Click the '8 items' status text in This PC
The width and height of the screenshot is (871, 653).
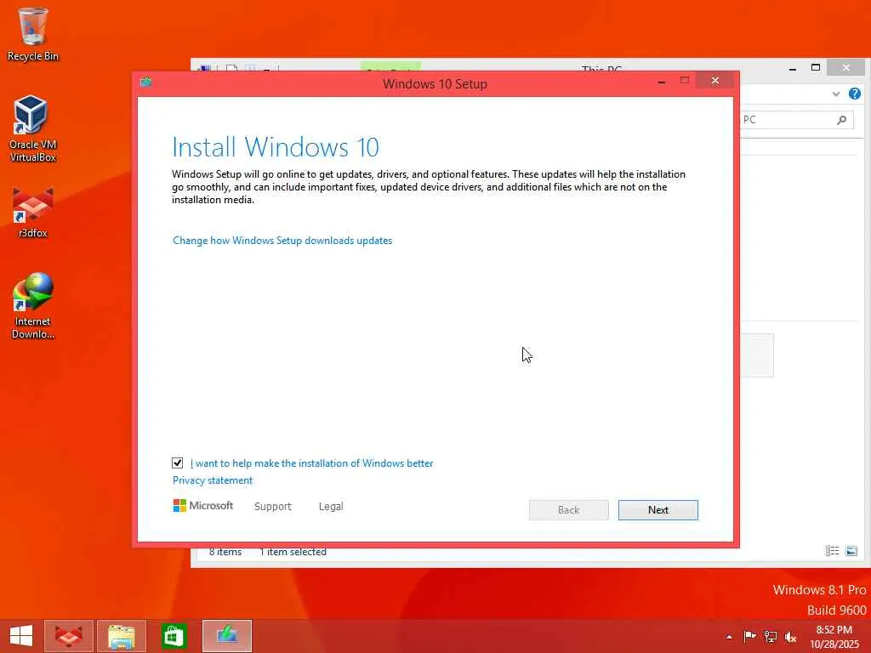click(x=225, y=552)
